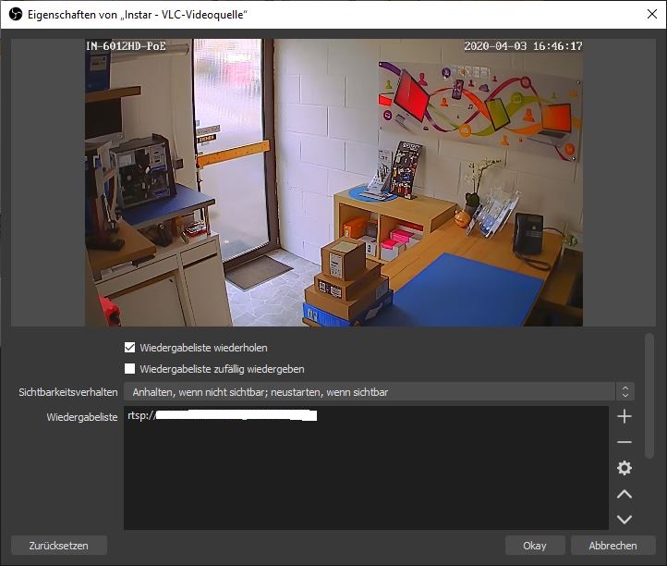The image size is (667, 566).
Task: Remove the selected entry with the minus icon
Action: (x=625, y=443)
